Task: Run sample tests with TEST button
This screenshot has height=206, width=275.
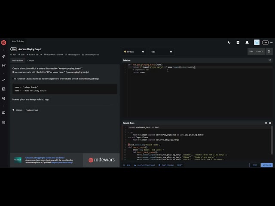Action: [255, 165]
